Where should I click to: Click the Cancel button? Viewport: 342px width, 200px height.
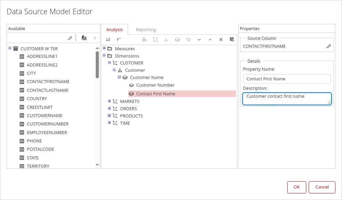coord(322,187)
